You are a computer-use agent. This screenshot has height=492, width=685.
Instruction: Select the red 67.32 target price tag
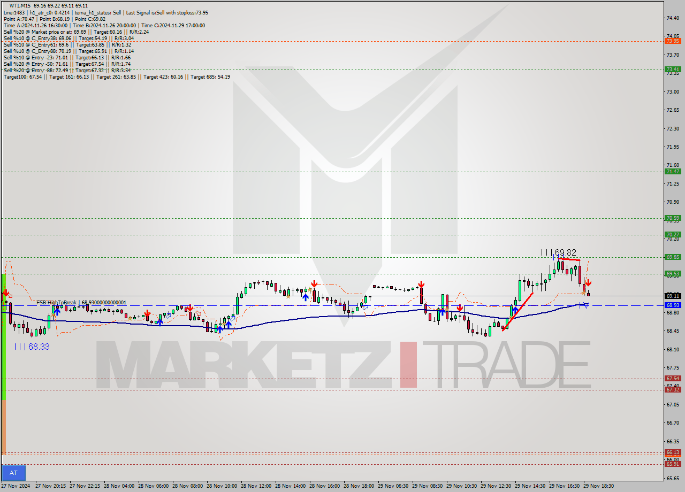[x=673, y=390]
